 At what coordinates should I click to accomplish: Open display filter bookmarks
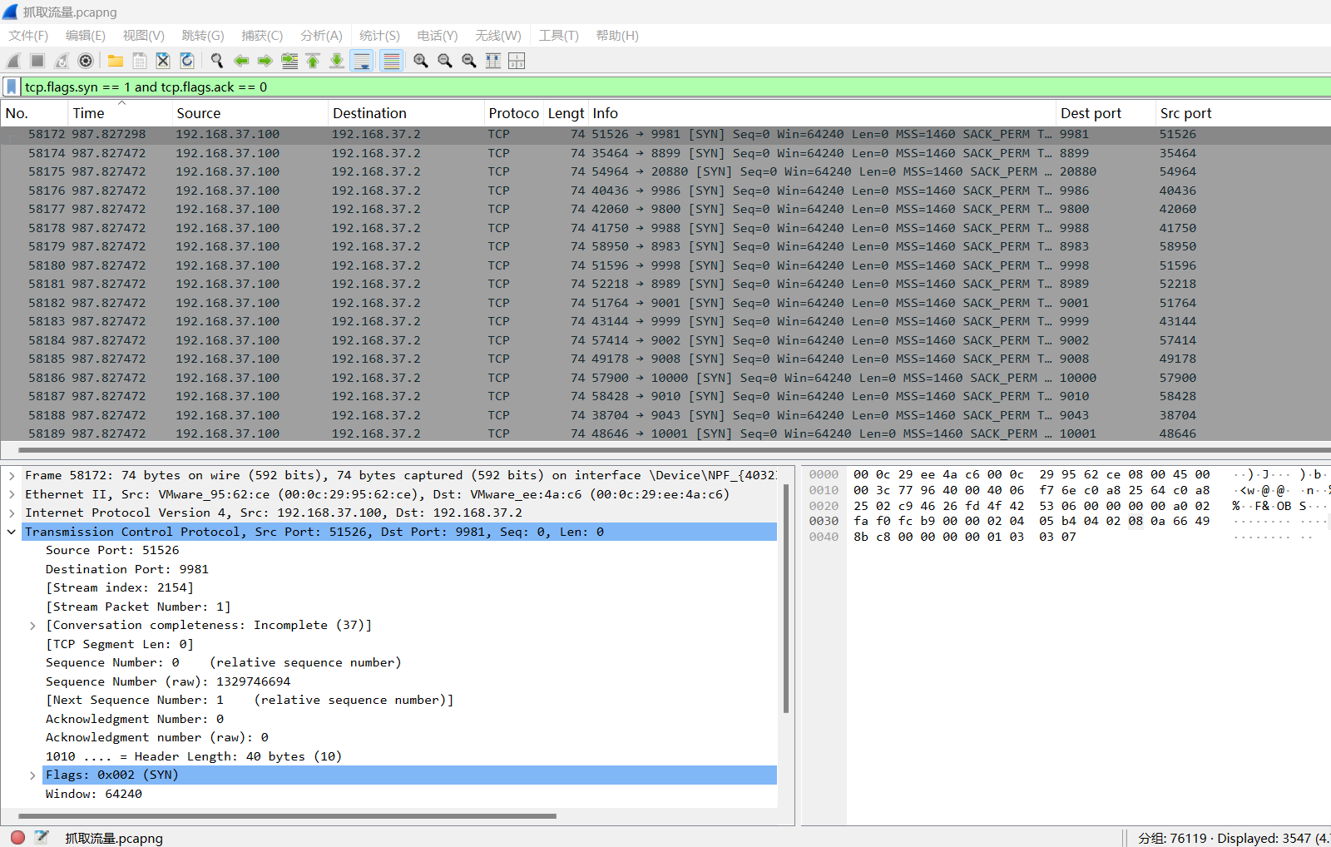pyautogui.click(x=12, y=87)
